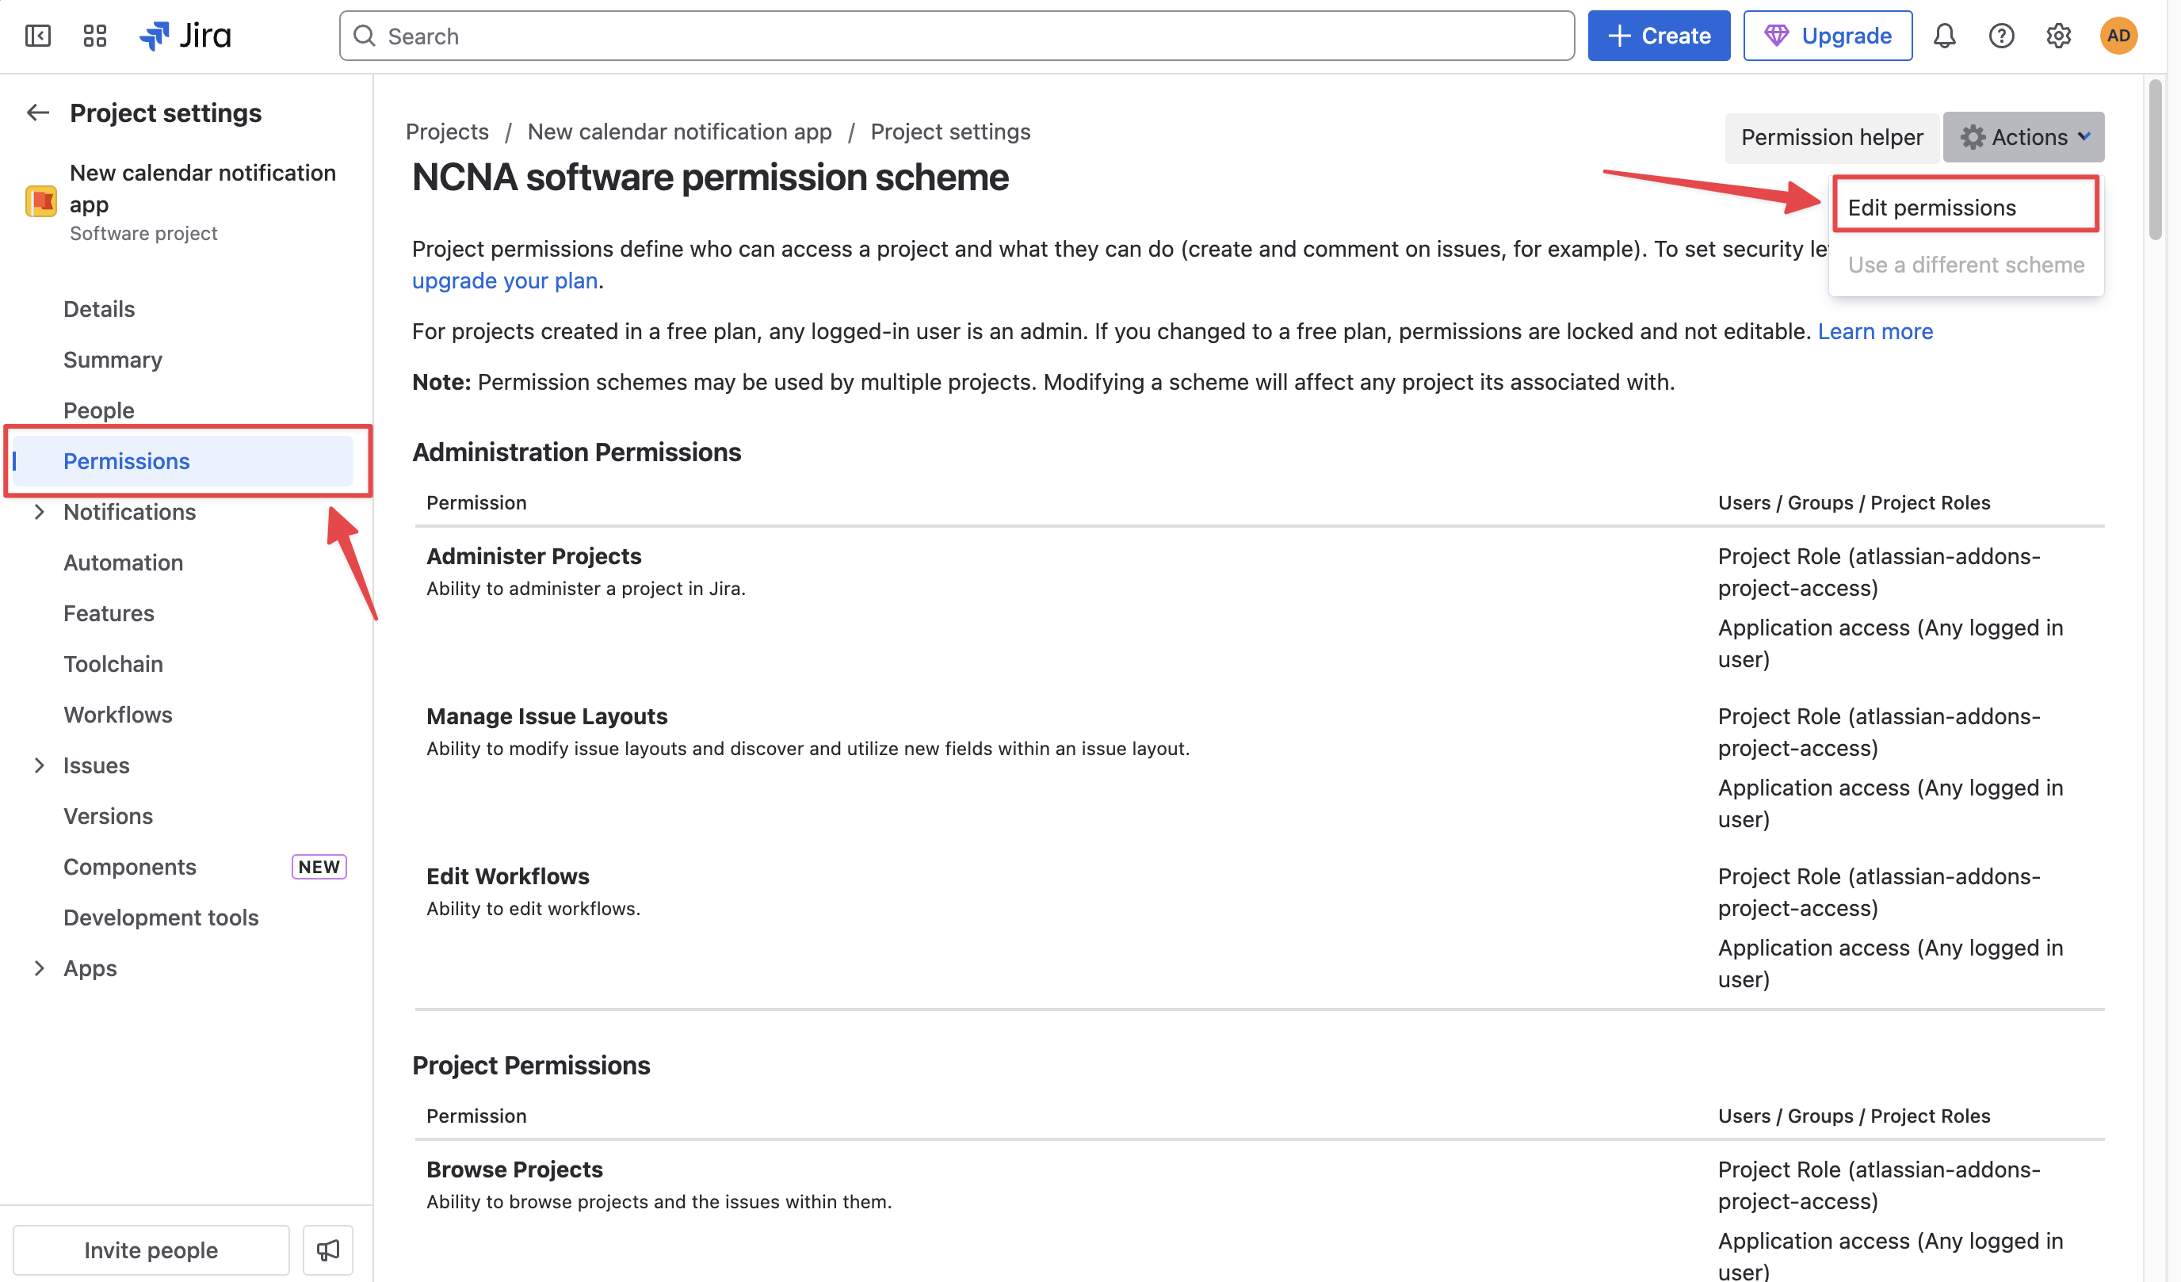2181x1282 pixels.
Task: Collapse the sidebar using the panel icon
Action: (37, 36)
